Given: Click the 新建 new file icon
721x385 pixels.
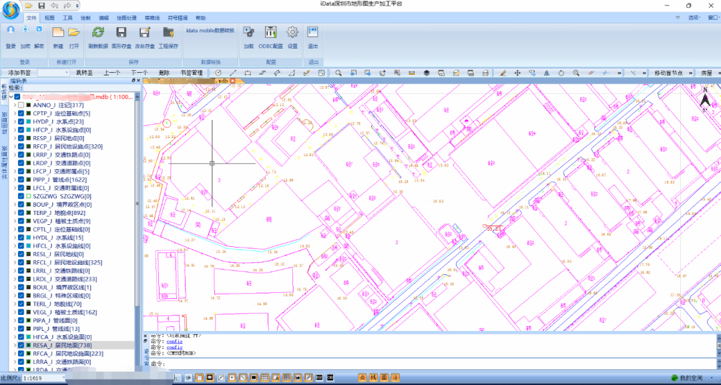Looking at the screenshot, I should [x=58, y=33].
